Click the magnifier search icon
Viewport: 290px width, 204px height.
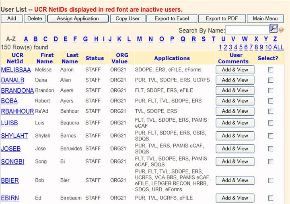pyautogui.click(x=274, y=29)
